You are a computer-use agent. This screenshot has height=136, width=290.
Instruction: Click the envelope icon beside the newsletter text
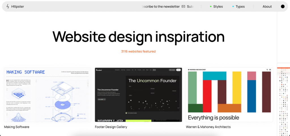184,7
